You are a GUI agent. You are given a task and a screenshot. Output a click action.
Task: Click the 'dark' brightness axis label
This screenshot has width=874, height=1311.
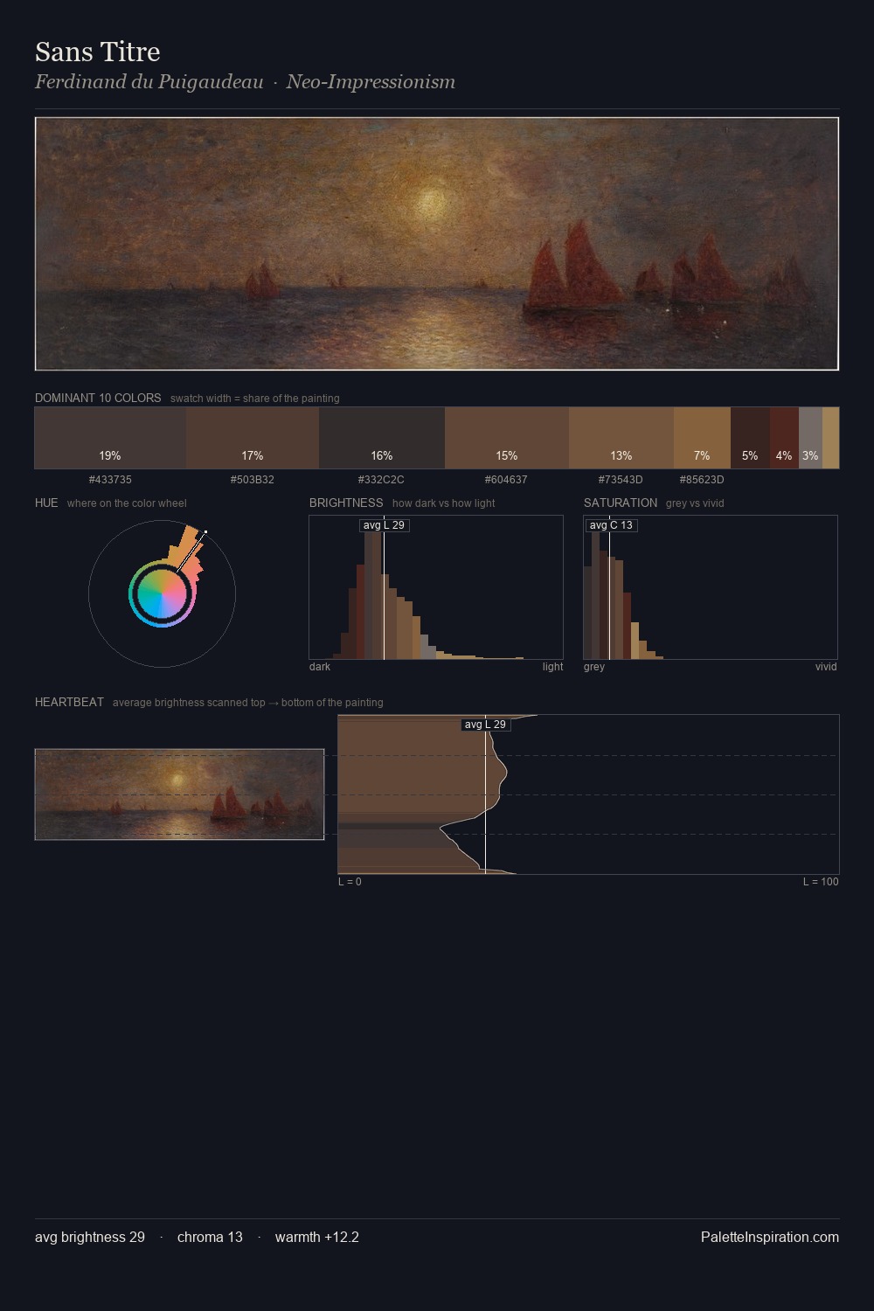tap(320, 667)
